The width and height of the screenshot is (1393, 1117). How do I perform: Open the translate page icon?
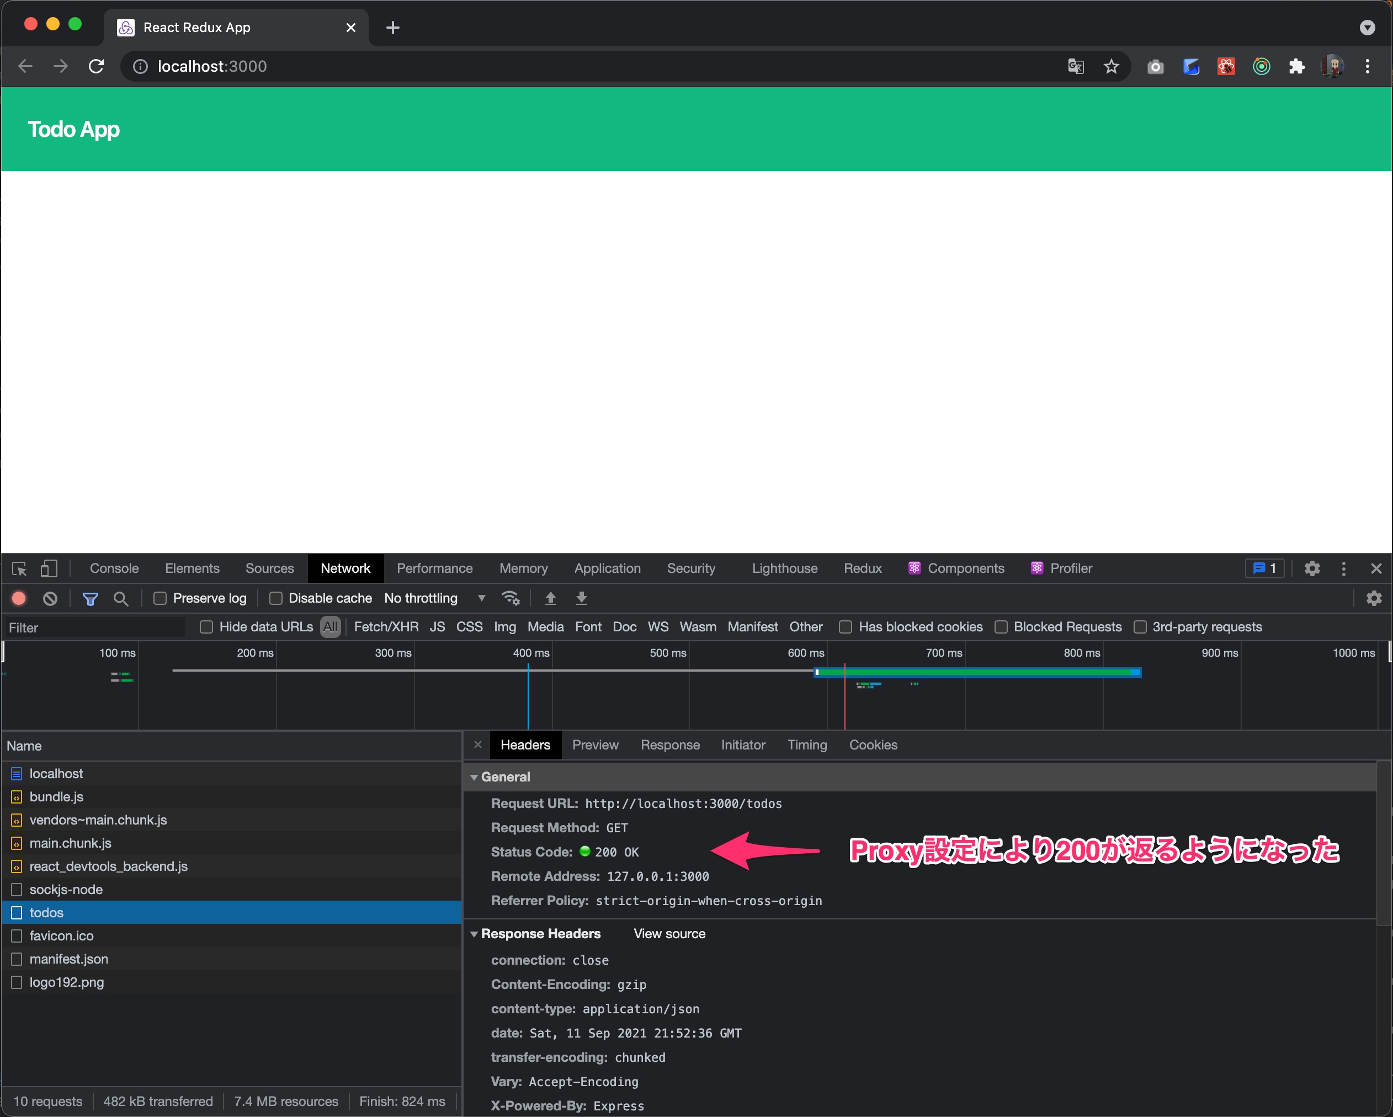click(1076, 66)
